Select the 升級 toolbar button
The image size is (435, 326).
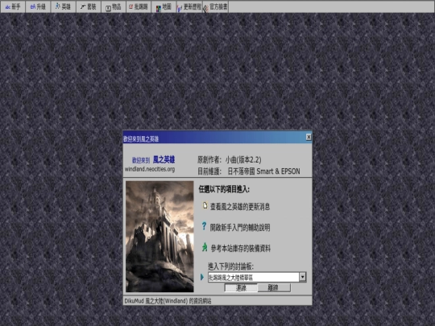pyautogui.click(x=38, y=7)
